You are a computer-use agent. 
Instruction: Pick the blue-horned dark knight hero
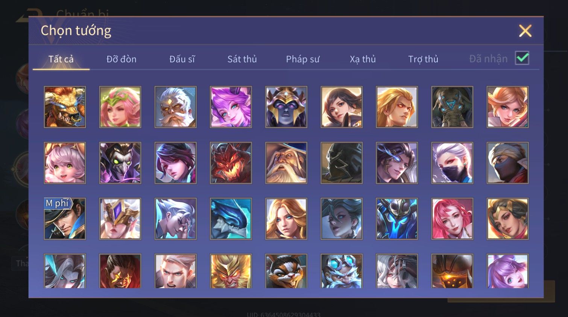click(x=397, y=219)
